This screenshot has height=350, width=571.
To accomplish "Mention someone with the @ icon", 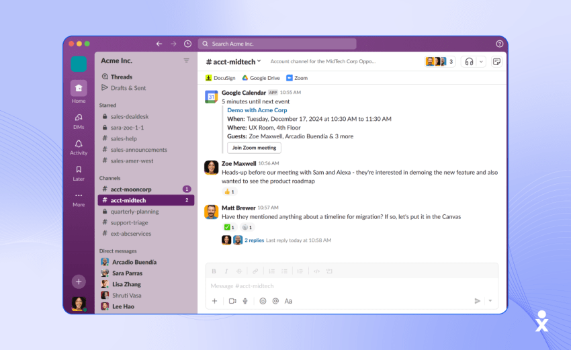I will (275, 301).
